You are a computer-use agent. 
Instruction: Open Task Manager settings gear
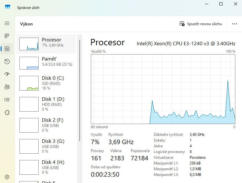click(7, 177)
